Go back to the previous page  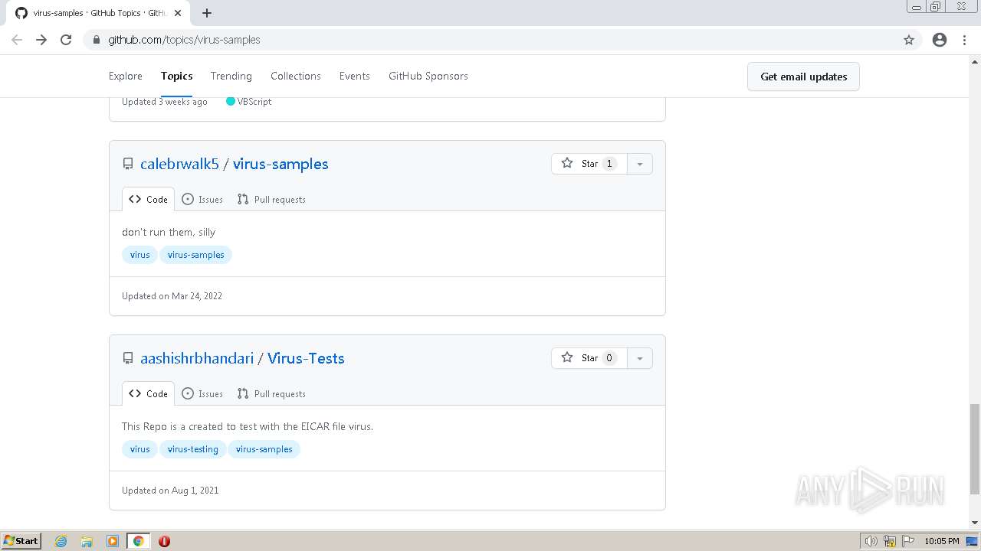(x=17, y=40)
